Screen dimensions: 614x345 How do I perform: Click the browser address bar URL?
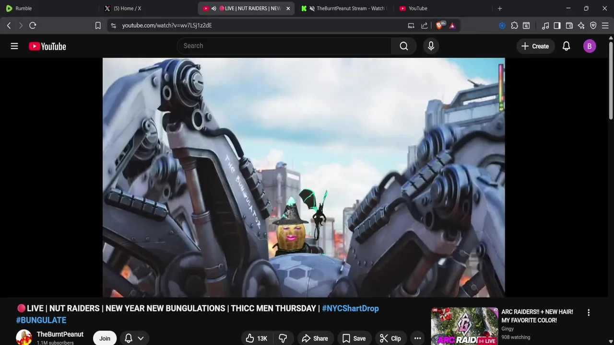coord(167,25)
